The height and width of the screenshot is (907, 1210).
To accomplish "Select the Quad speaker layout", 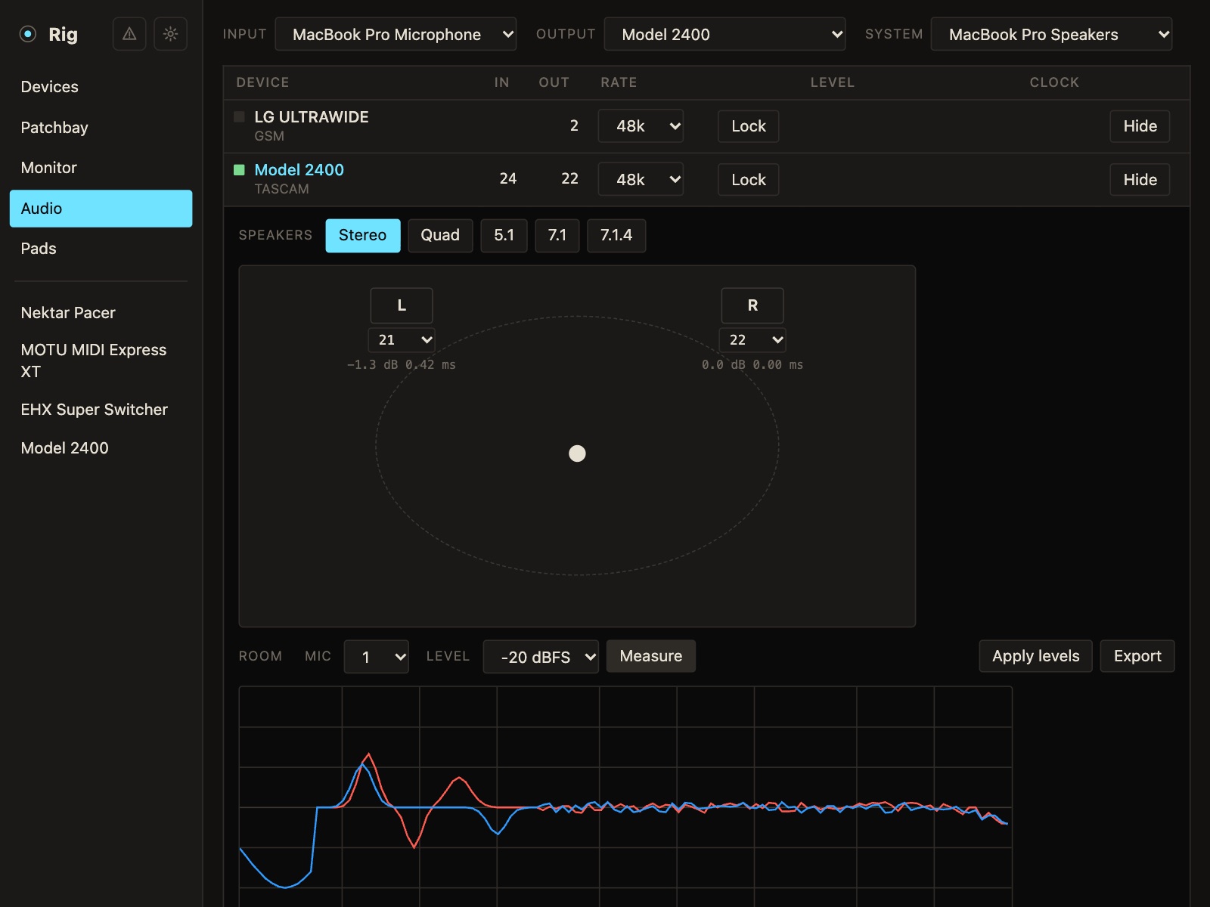I will (440, 236).
